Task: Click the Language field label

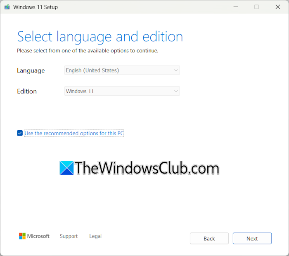Action: (x=31, y=70)
